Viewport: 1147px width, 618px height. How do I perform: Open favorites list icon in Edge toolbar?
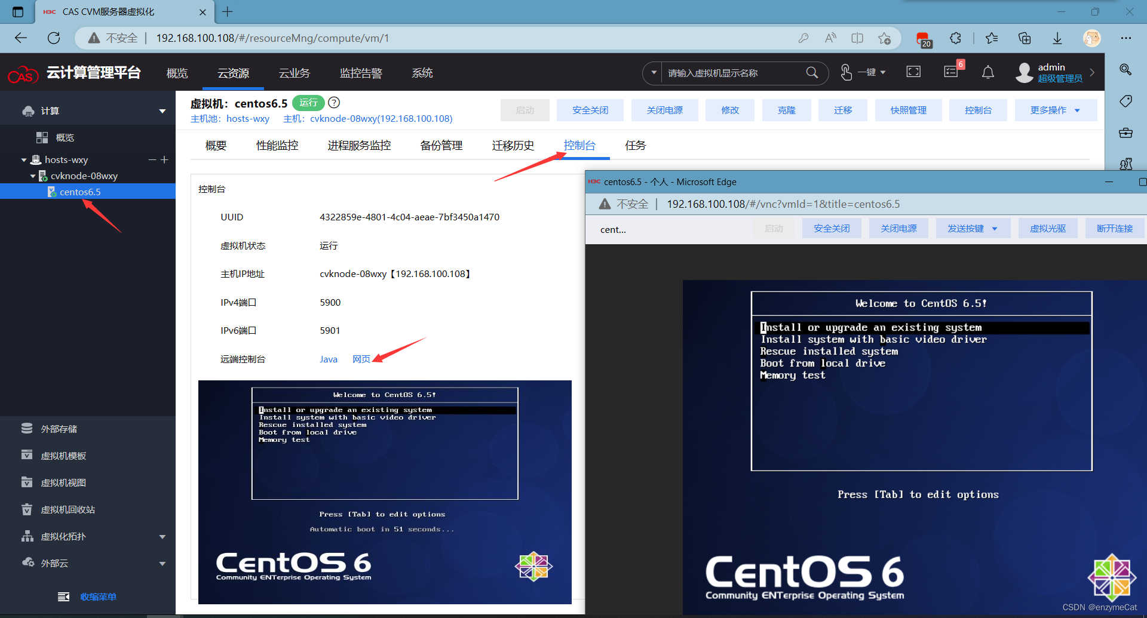[x=992, y=38]
